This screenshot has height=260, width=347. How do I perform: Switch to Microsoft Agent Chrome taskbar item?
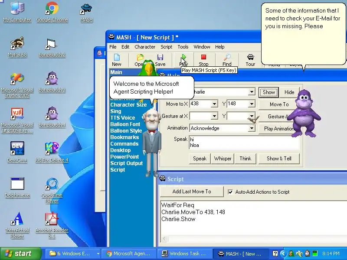128,253
